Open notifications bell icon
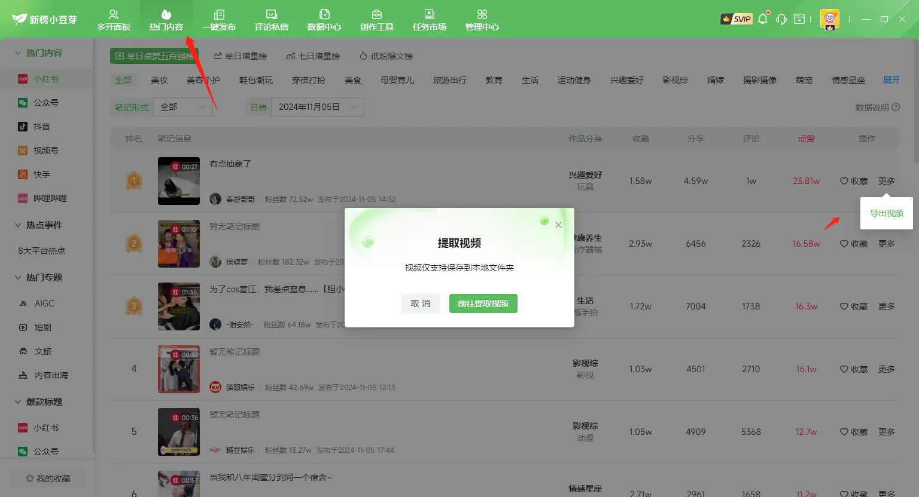Viewport: 919px width, 497px height. (763, 19)
